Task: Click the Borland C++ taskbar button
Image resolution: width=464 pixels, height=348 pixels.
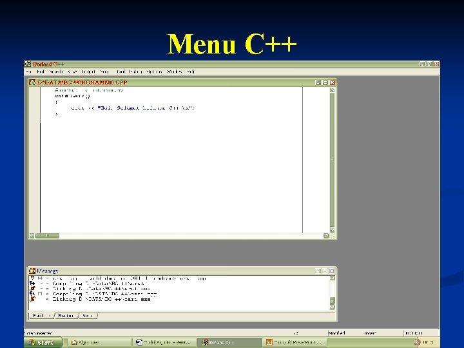Action: coord(229,342)
